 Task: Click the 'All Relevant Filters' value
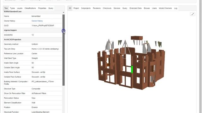pos(39,94)
